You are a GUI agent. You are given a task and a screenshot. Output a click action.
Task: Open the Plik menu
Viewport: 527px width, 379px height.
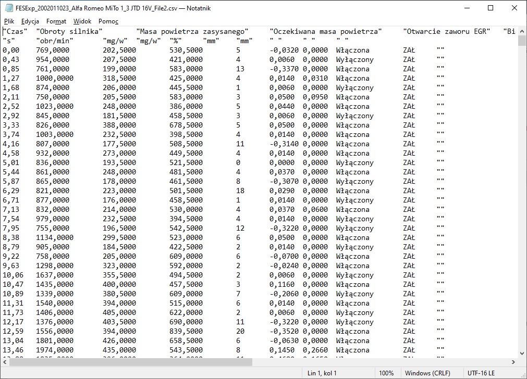coord(9,21)
